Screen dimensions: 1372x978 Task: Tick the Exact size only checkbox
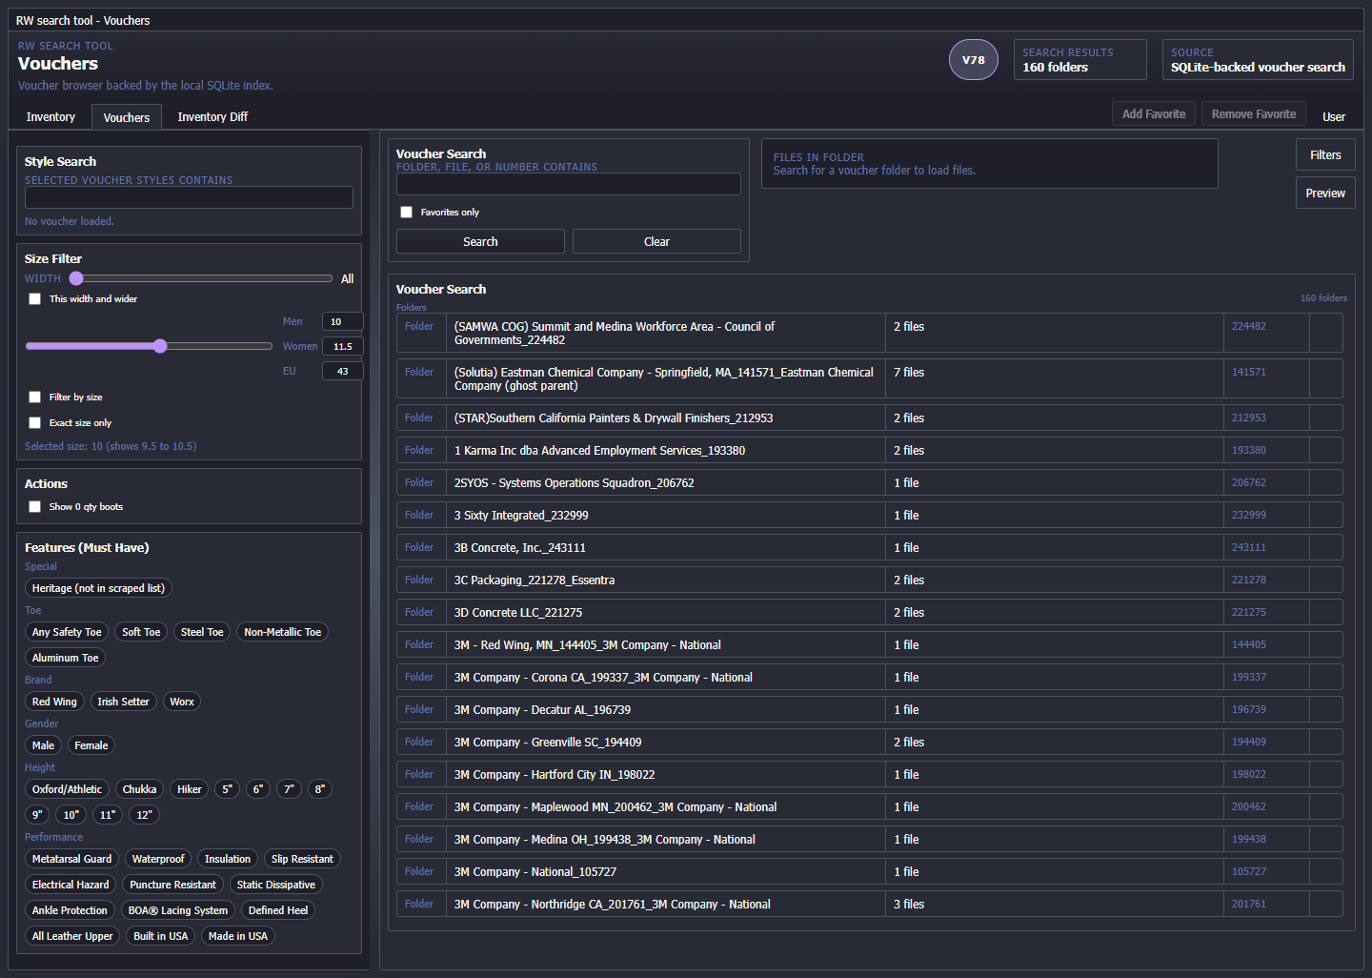tap(35, 423)
